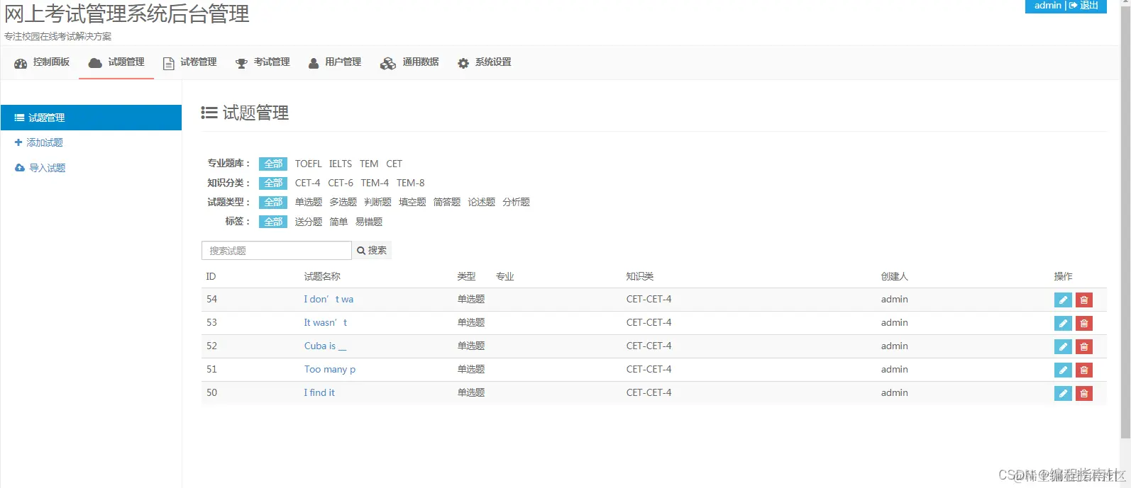Viewport: 1131px width, 488px height.
Task: Edit question row 50 with pencil icon
Action: point(1063,393)
